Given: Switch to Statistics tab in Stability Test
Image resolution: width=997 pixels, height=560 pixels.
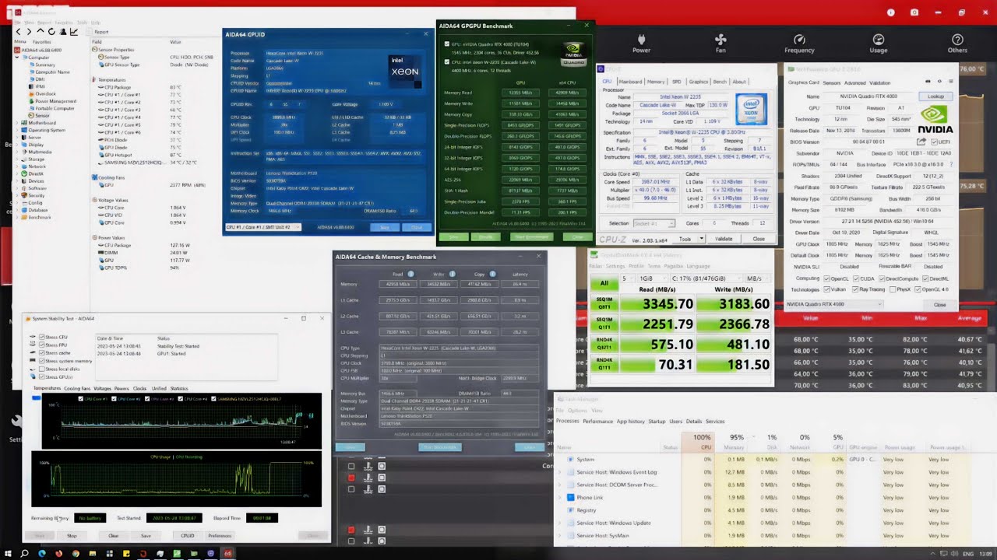Looking at the screenshot, I should (179, 388).
